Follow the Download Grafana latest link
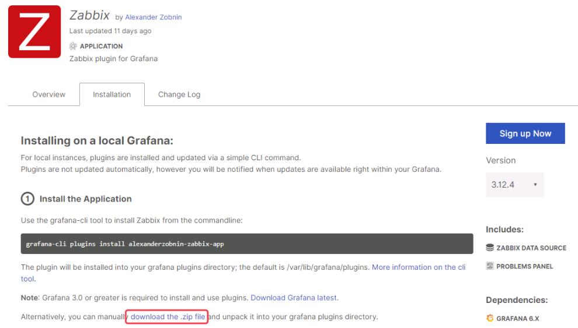The image size is (578, 328). (294, 298)
